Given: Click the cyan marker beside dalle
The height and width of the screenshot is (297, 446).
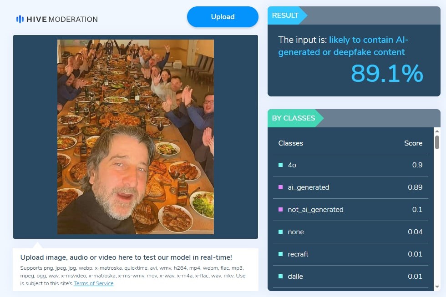Looking at the screenshot, I should pyautogui.click(x=280, y=277).
